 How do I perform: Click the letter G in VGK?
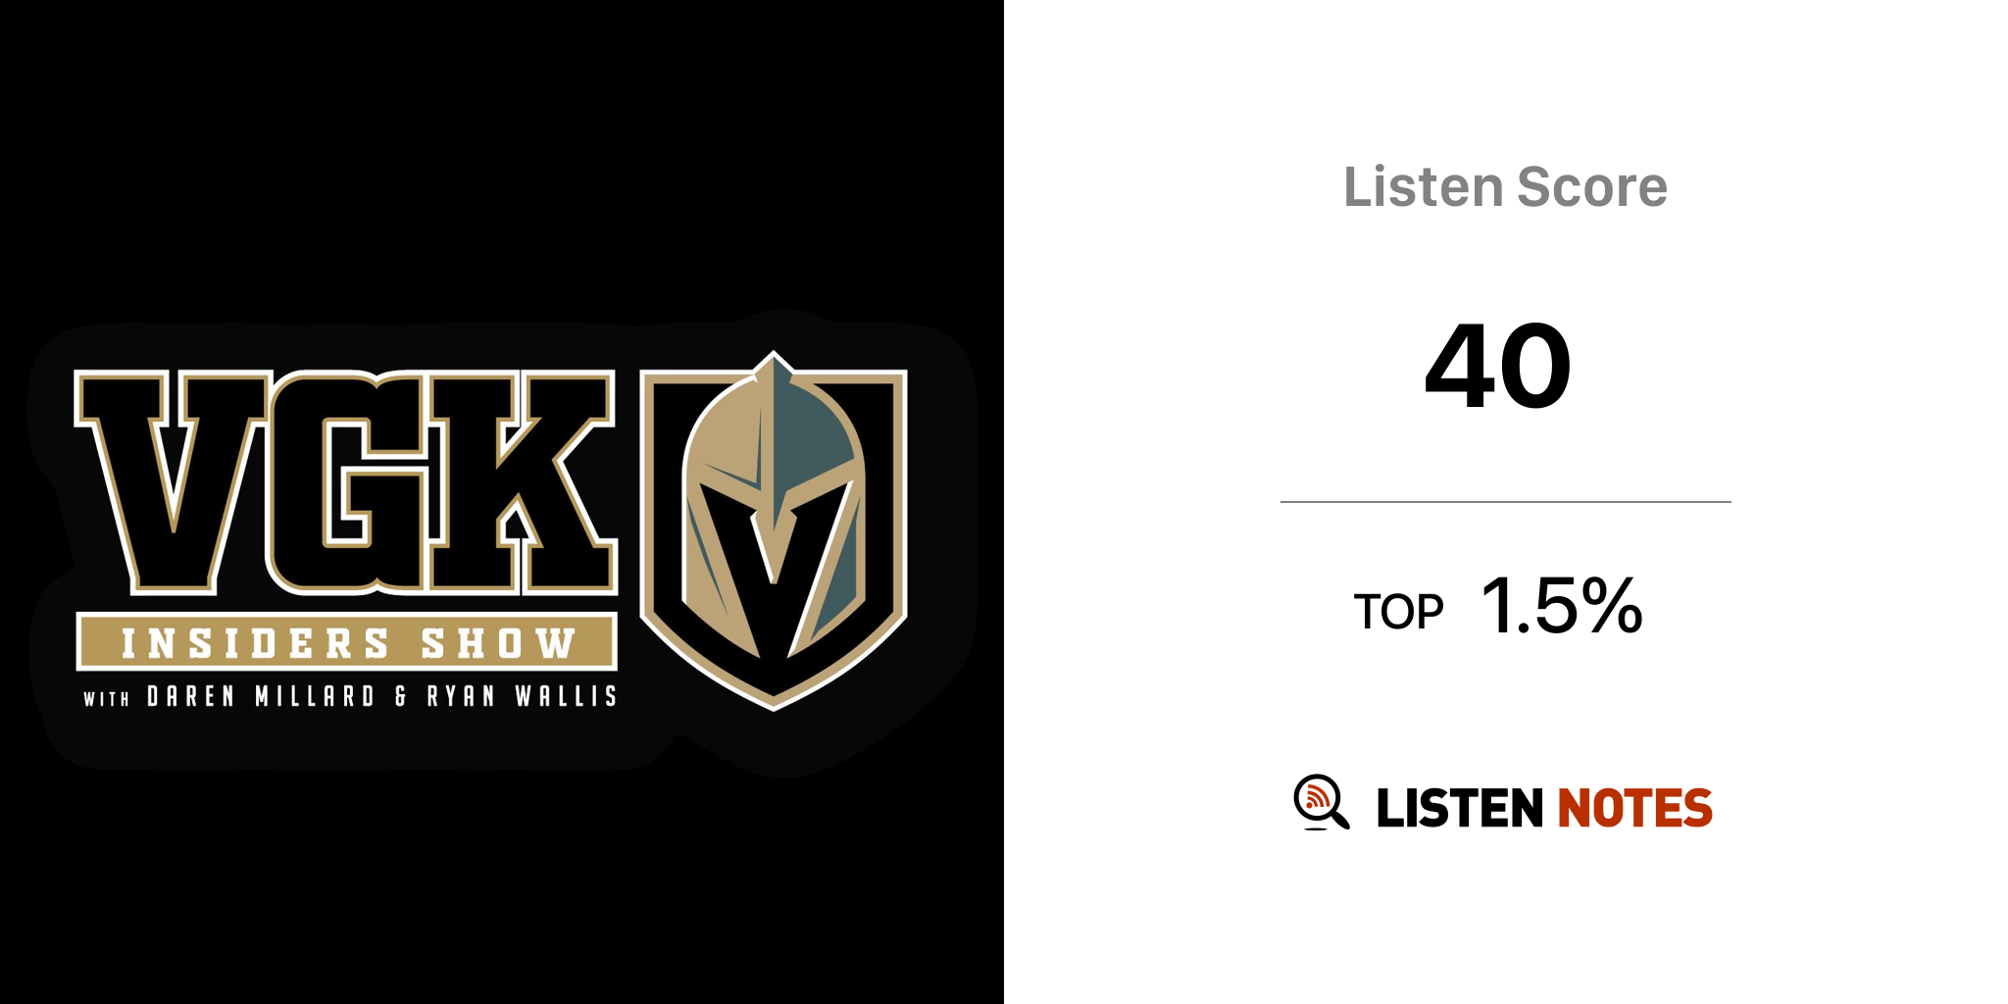point(349,482)
